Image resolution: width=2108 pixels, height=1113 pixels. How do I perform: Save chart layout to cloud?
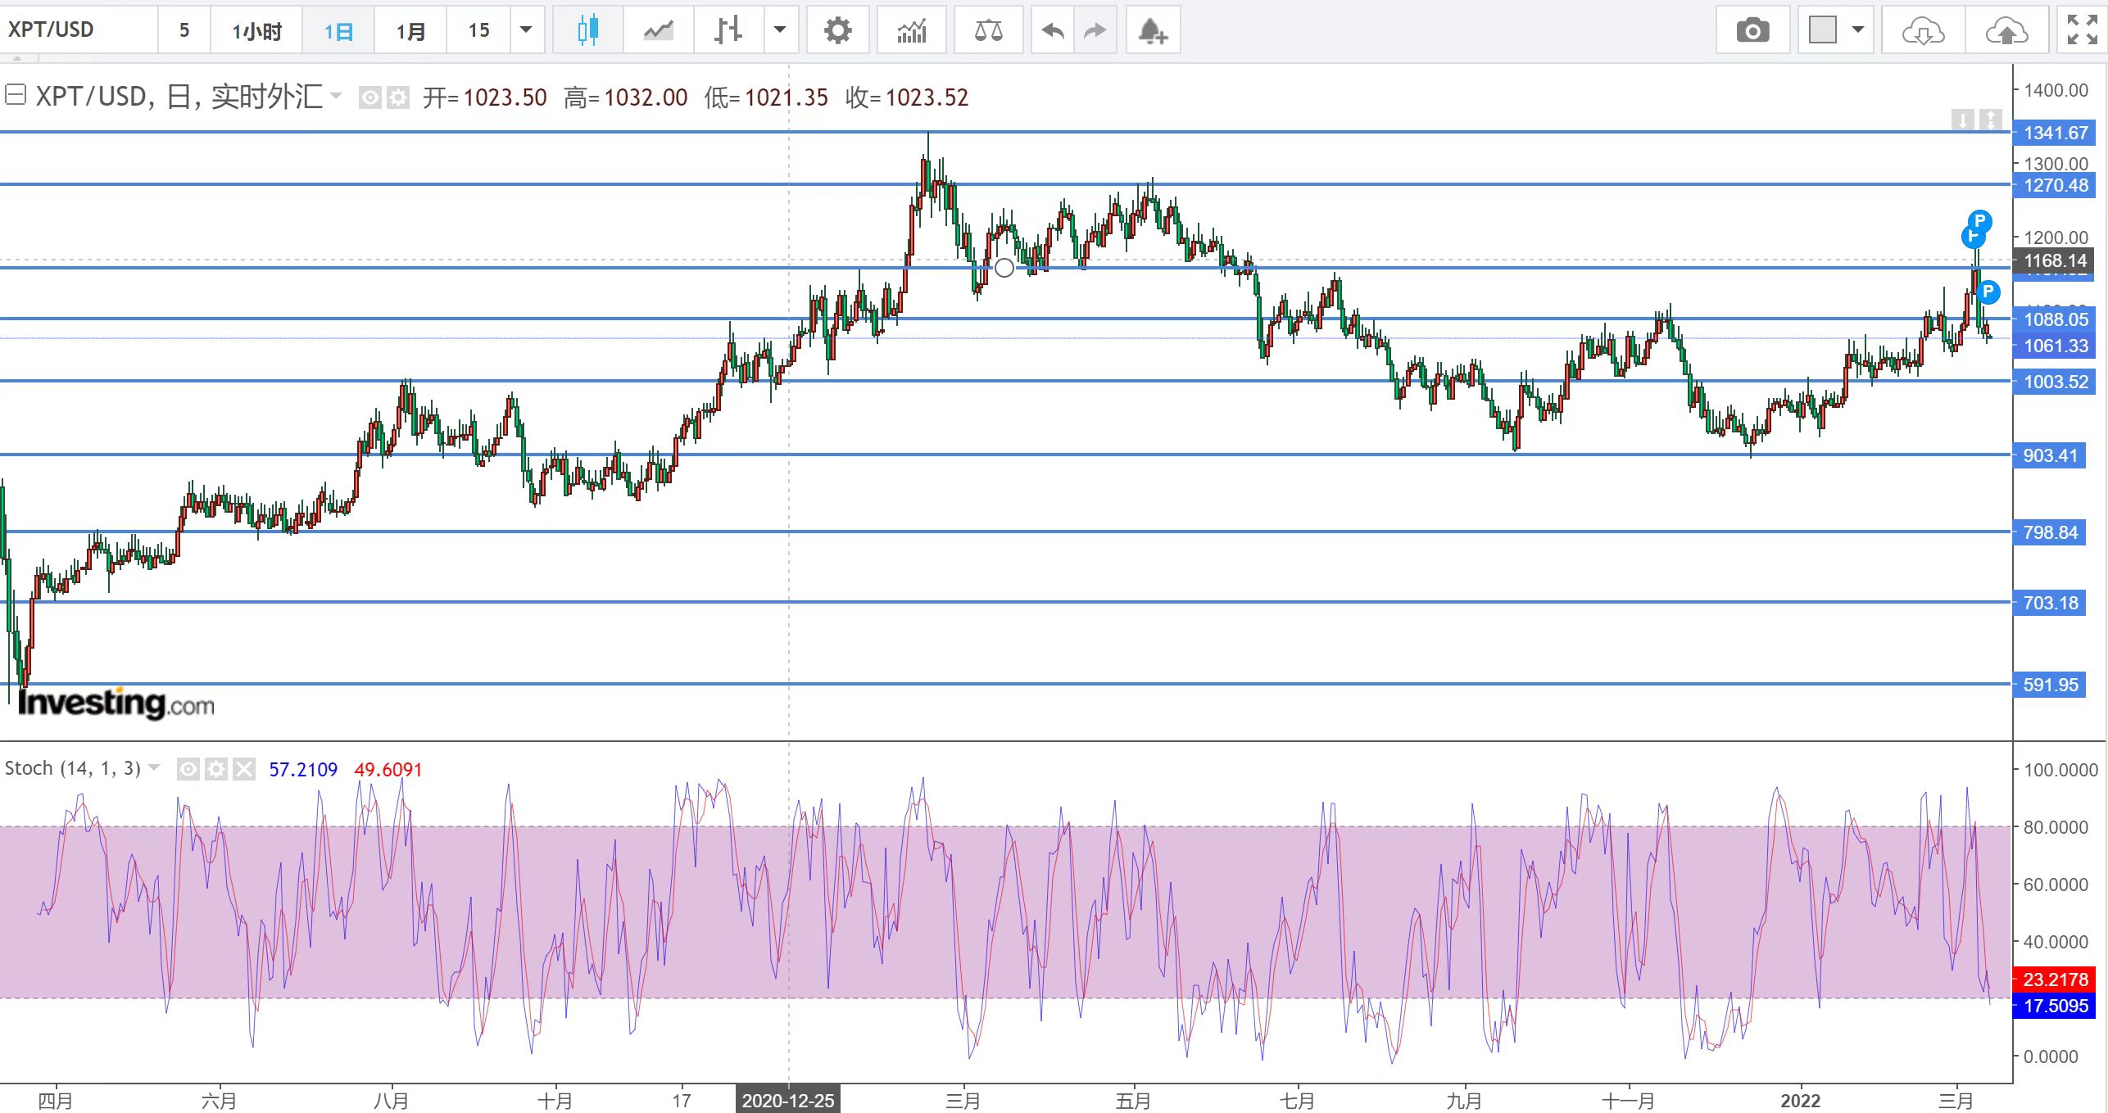(x=2006, y=31)
